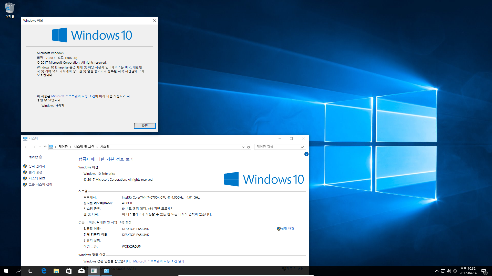Open taskbar search magnifier
The width and height of the screenshot is (492, 276).
(x=18, y=271)
